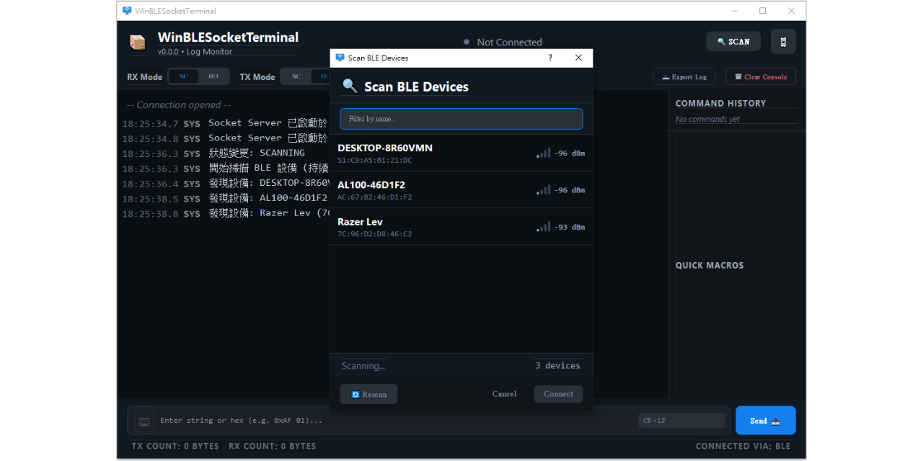Click the Rescan button

coord(368,394)
